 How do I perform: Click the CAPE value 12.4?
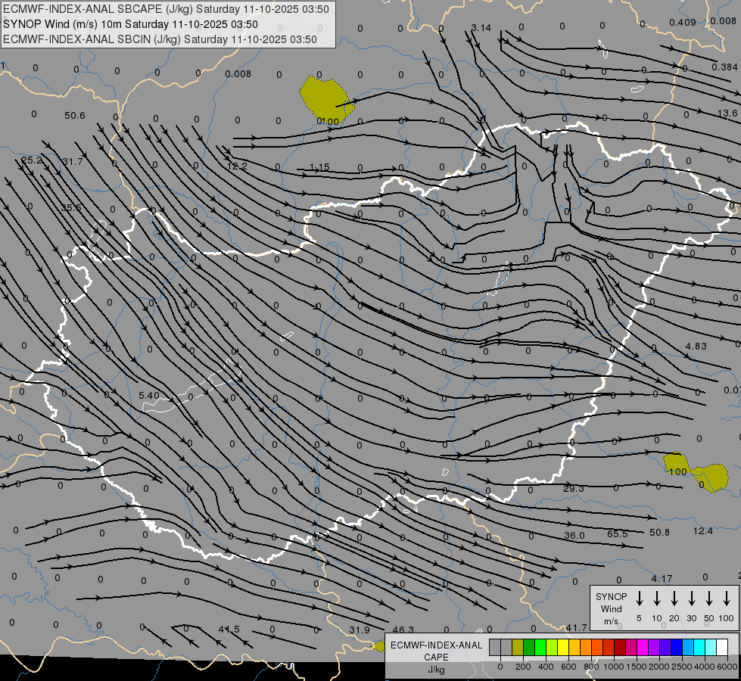(702, 530)
